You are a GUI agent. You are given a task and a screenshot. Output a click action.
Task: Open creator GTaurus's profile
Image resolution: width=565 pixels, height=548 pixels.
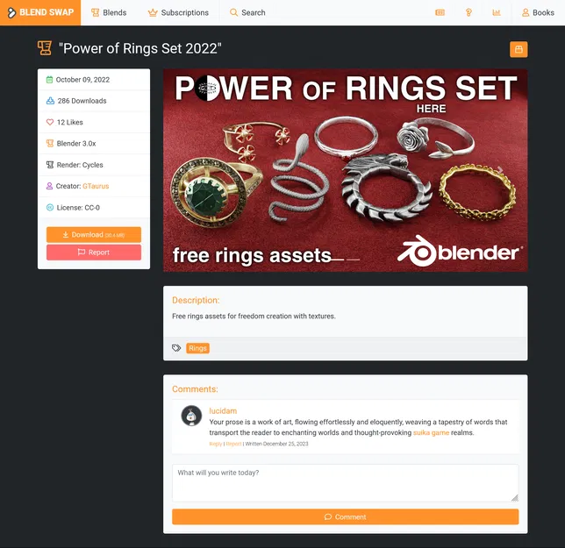(96, 186)
